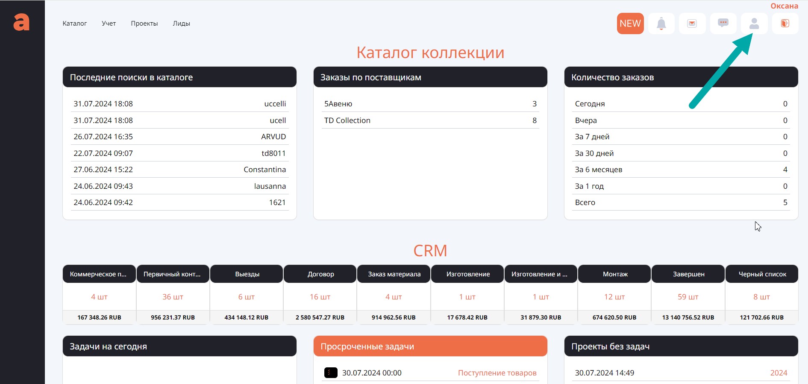Open the Лиды menu
This screenshot has height=384, width=808.
[181, 23]
